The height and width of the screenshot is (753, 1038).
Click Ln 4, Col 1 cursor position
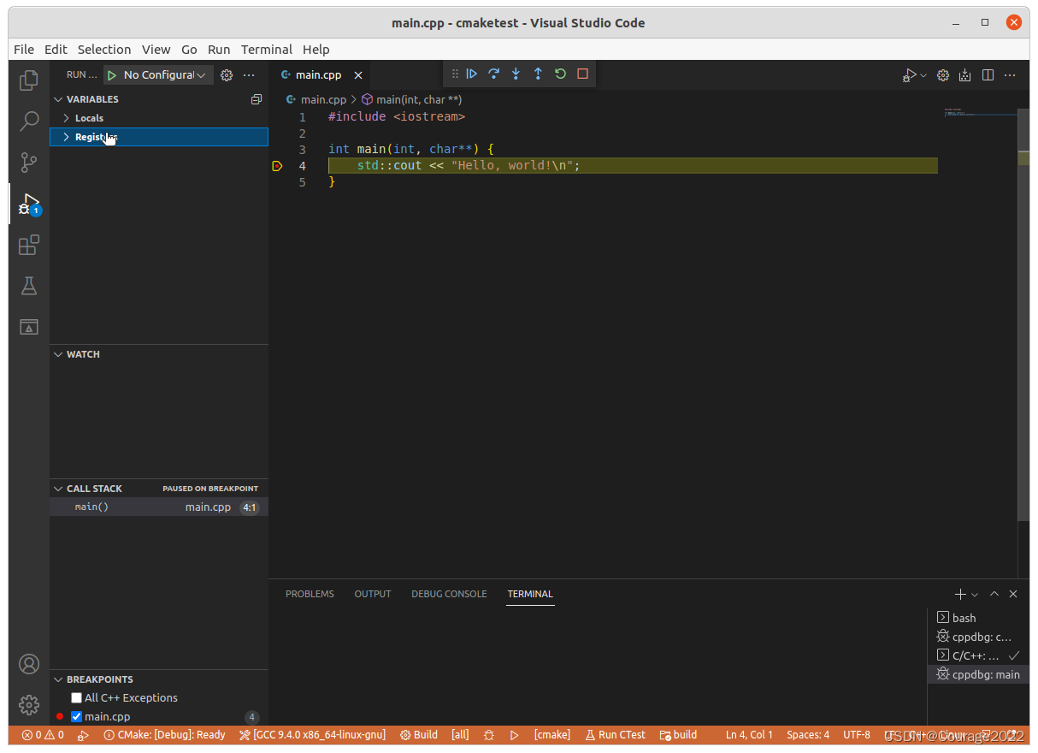click(x=749, y=735)
